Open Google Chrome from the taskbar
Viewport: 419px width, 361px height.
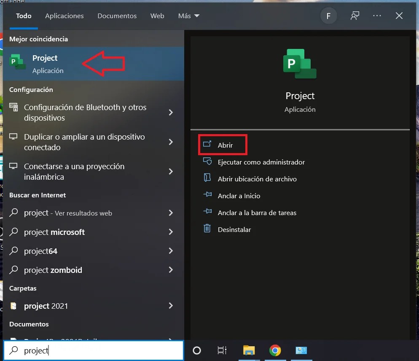tap(275, 350)
